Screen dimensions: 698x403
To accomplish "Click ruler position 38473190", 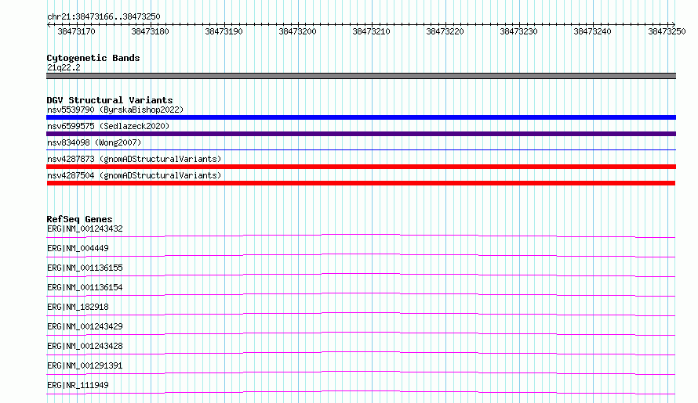I will [224, 31].
